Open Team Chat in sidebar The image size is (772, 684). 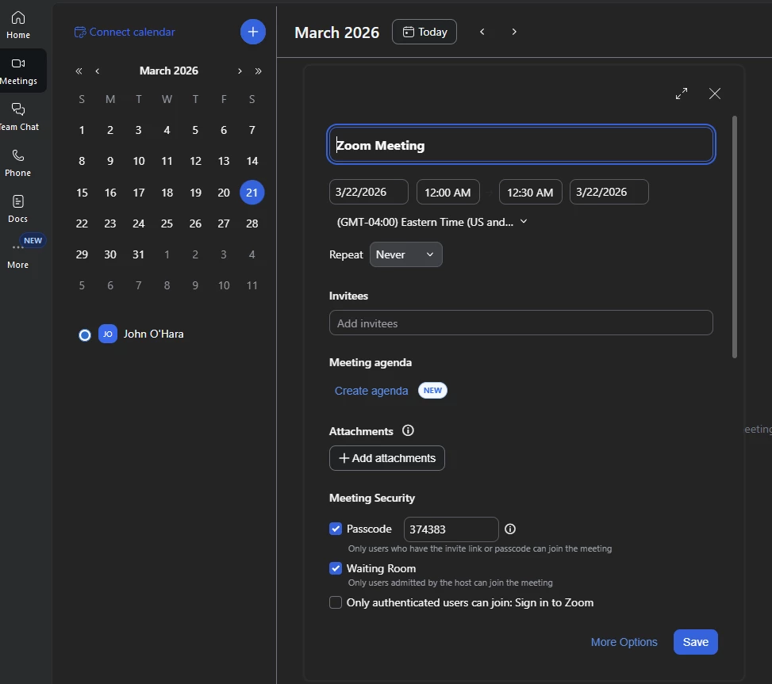point(19,117)
